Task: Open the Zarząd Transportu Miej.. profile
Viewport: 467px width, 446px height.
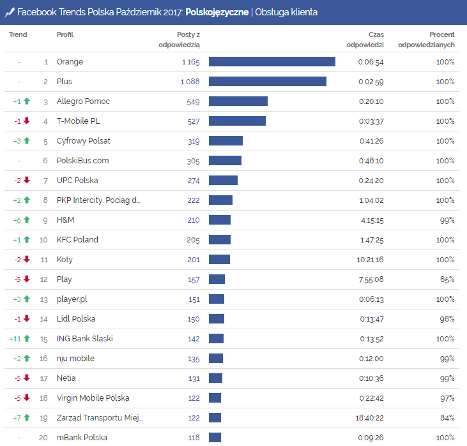Action: click(x=100, y=418)
